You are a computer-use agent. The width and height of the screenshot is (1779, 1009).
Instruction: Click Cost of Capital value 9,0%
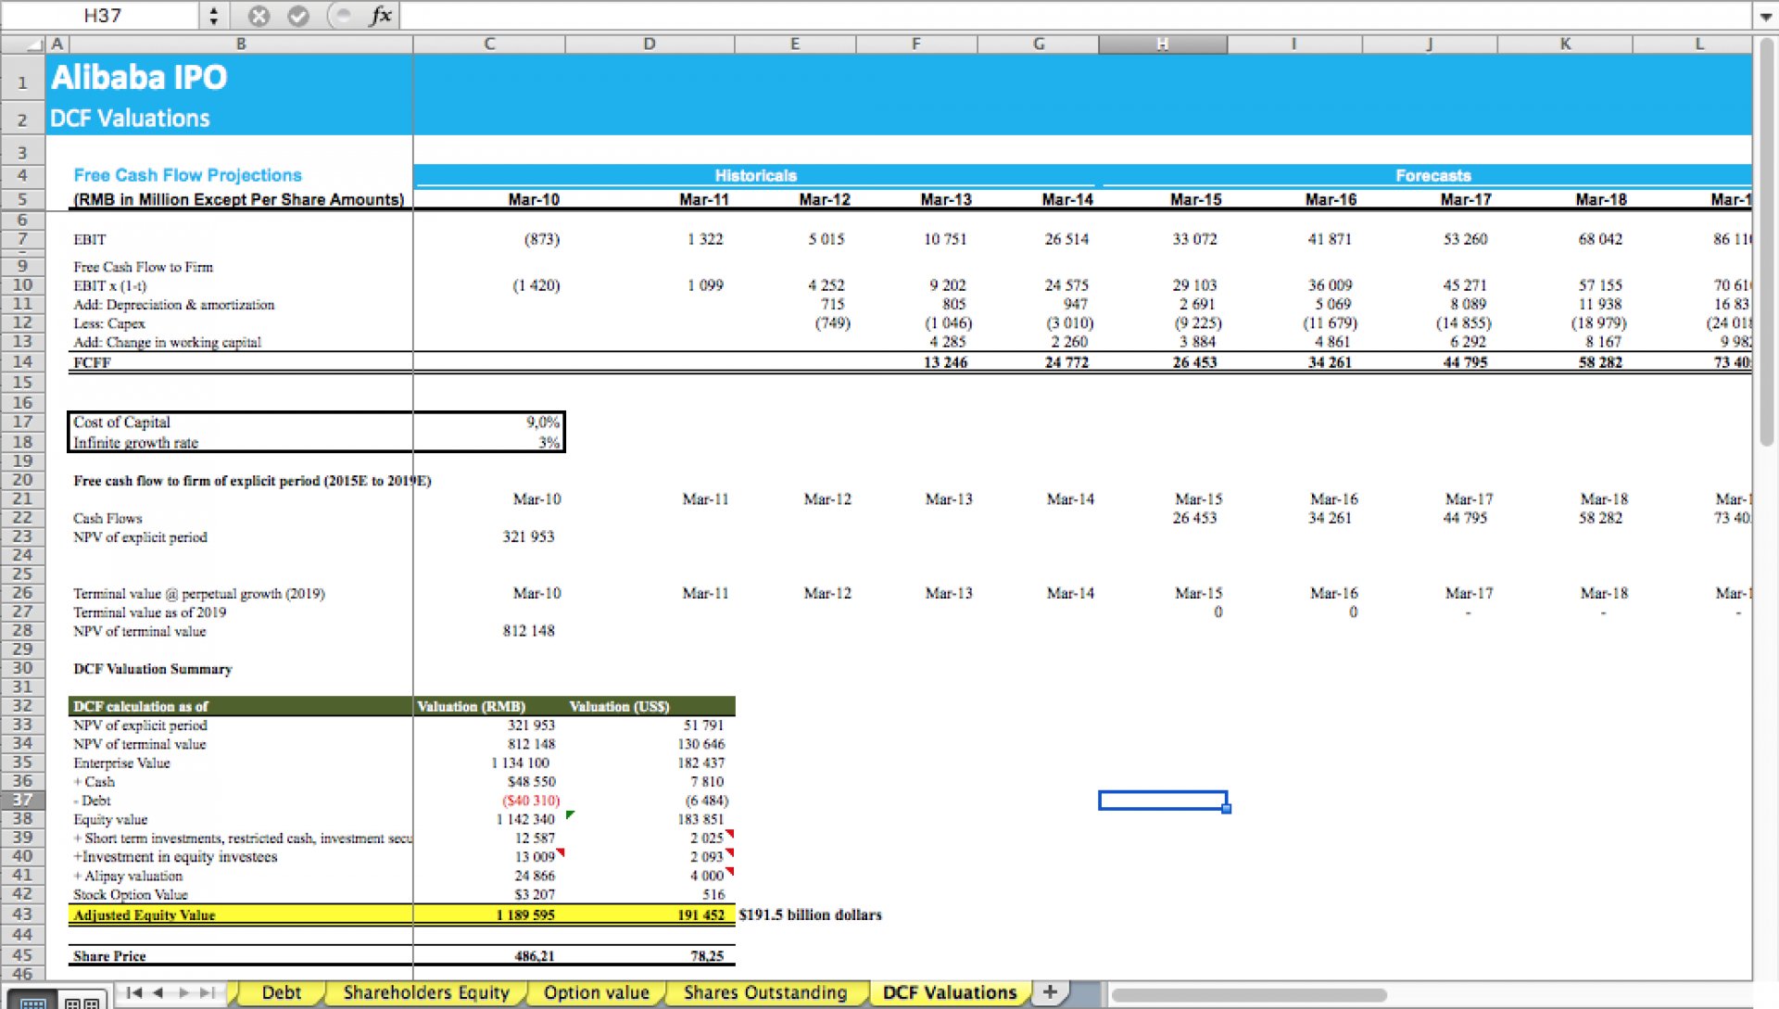(543, 423)
